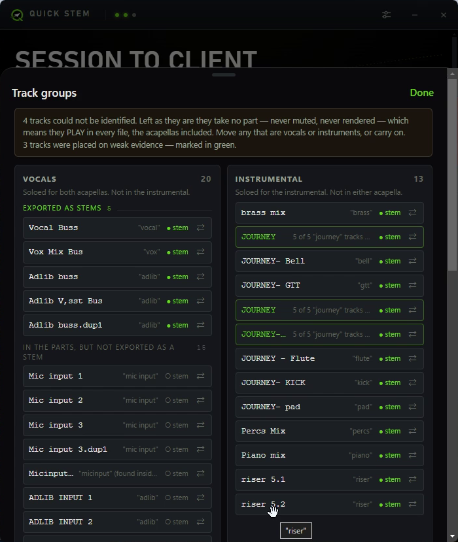Click swap arrows on Mic input 2
This screenshot has height=542, width=458.
pyautogui.click(x=201, y=400)
